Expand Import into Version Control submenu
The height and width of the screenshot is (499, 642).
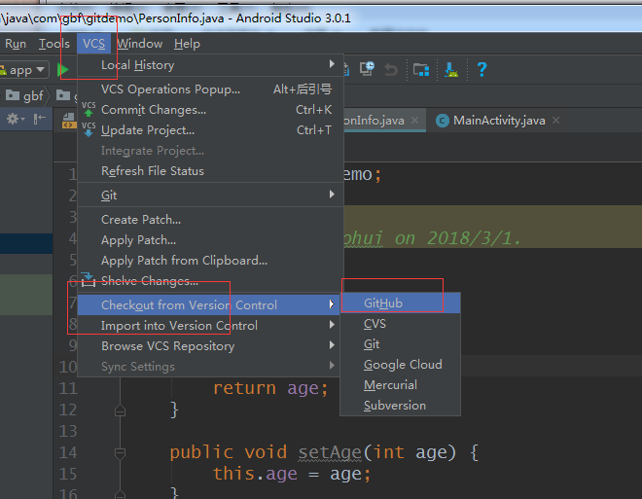coord(209,326)
